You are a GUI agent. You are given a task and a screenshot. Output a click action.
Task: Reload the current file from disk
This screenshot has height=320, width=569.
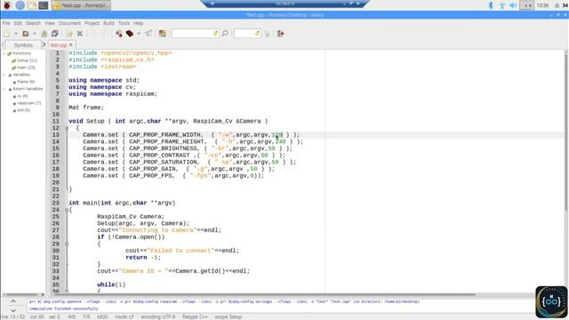(x=69, y=34)
